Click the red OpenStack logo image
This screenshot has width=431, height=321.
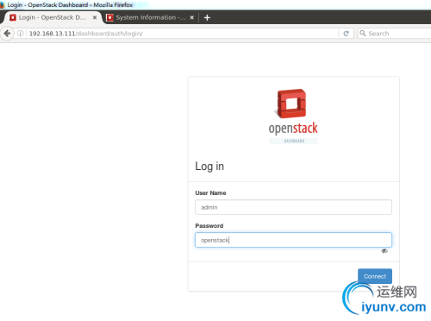(291, 104)
